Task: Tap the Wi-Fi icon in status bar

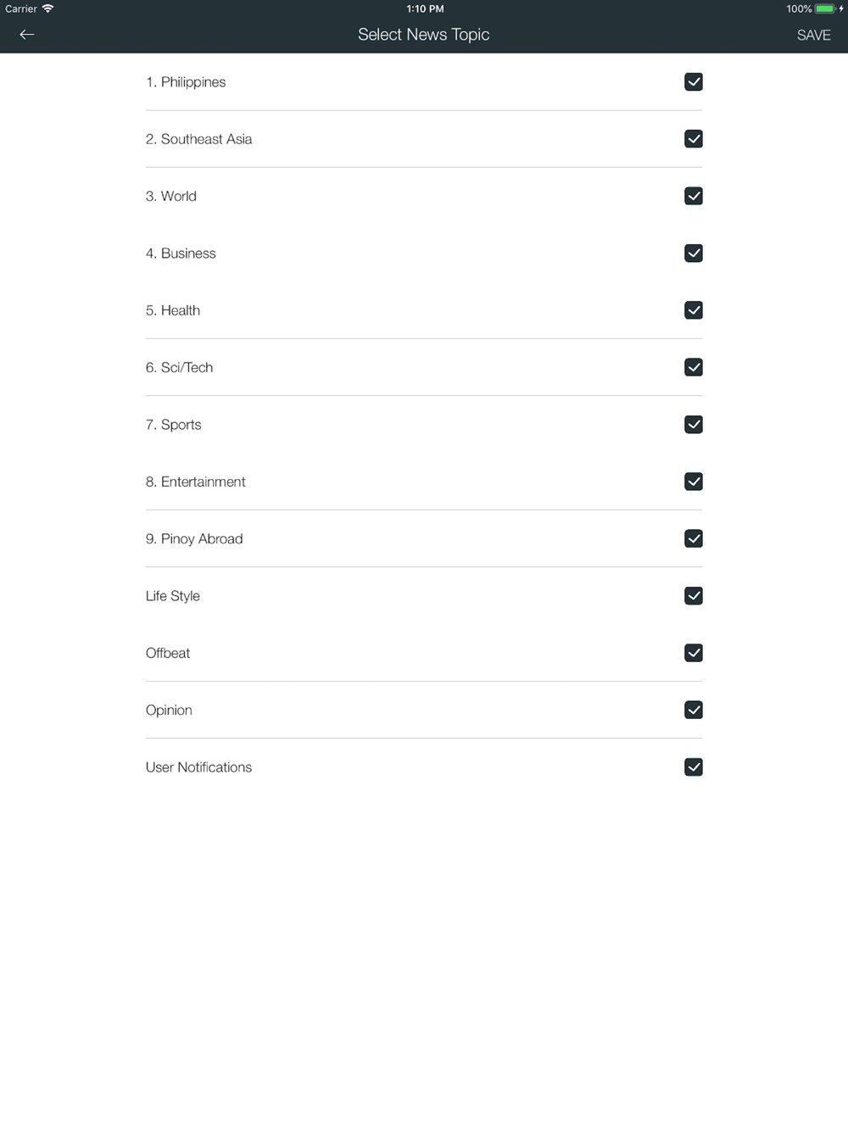Action: [x=47, y=8]
